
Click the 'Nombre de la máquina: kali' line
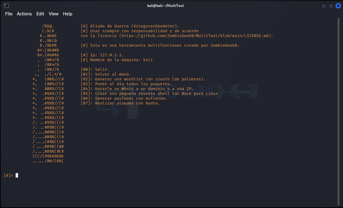click(117, 60)
